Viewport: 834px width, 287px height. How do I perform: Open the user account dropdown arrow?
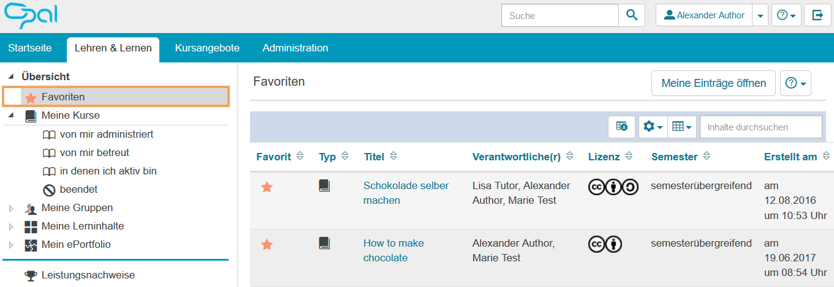tap(760, 15)
